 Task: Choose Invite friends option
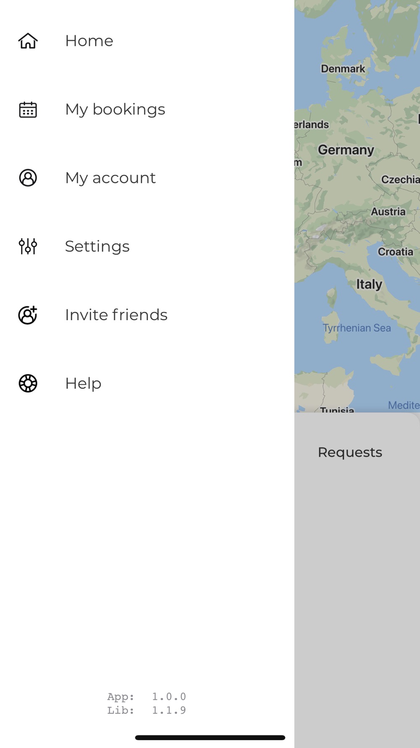116,315
